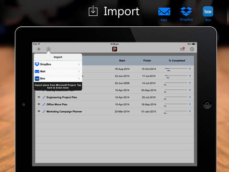
Task: Open Marketing Campaign Planner row
Action: pyautogui.click(x=114, y=111)
